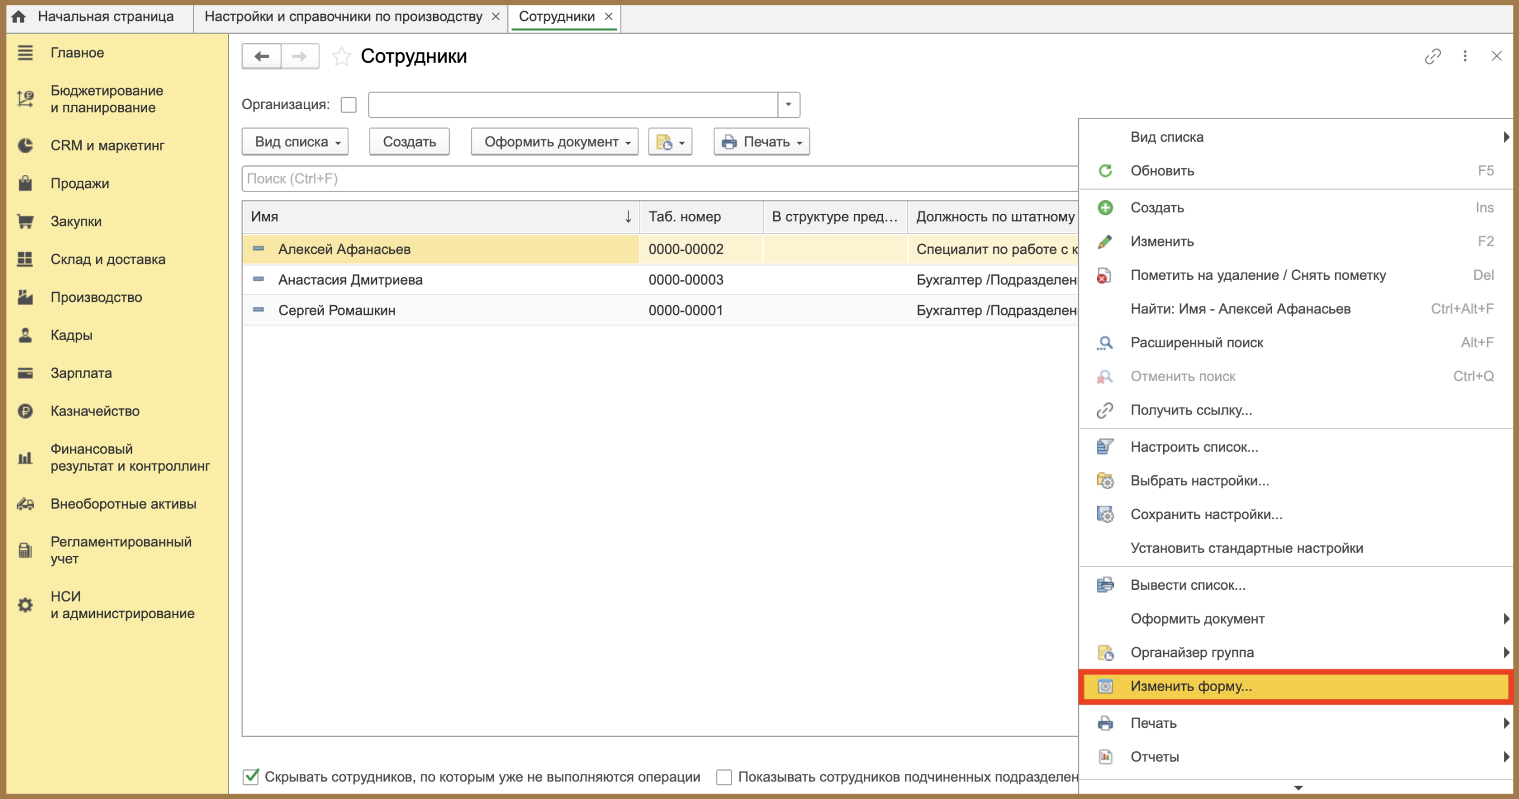Image resolution: width=1519 pixels, height=799 pixels.
Task: Click the organizer icon toolbar button
Action: coord(670,142)
